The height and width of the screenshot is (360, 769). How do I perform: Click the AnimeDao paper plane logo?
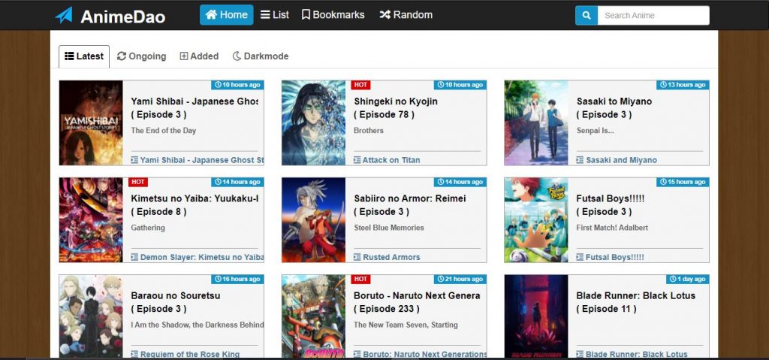[64, 15]
